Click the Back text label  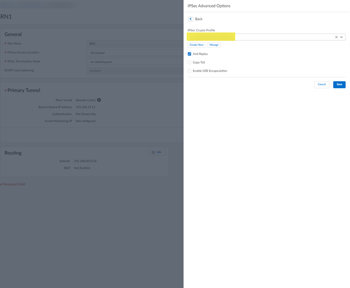[199, 19]
